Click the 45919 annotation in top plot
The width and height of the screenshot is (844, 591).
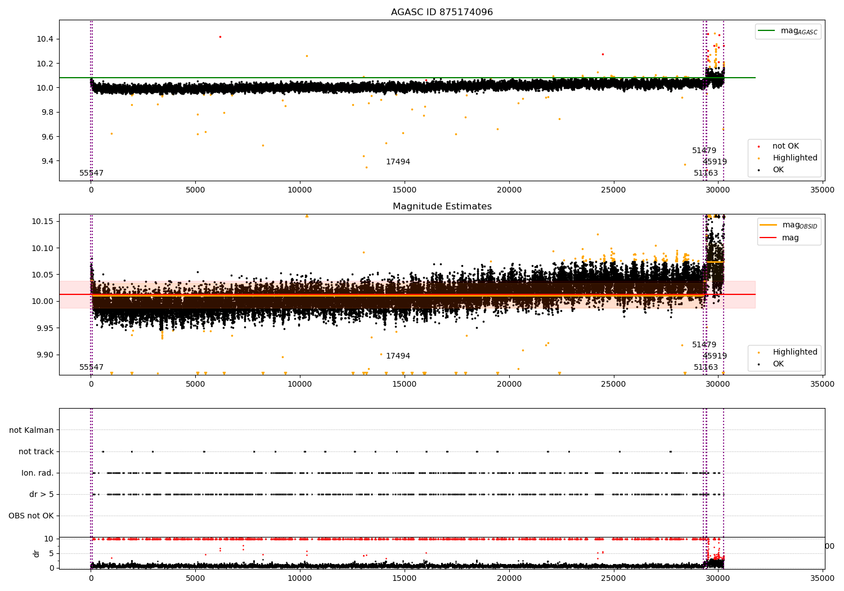[715, 162]
